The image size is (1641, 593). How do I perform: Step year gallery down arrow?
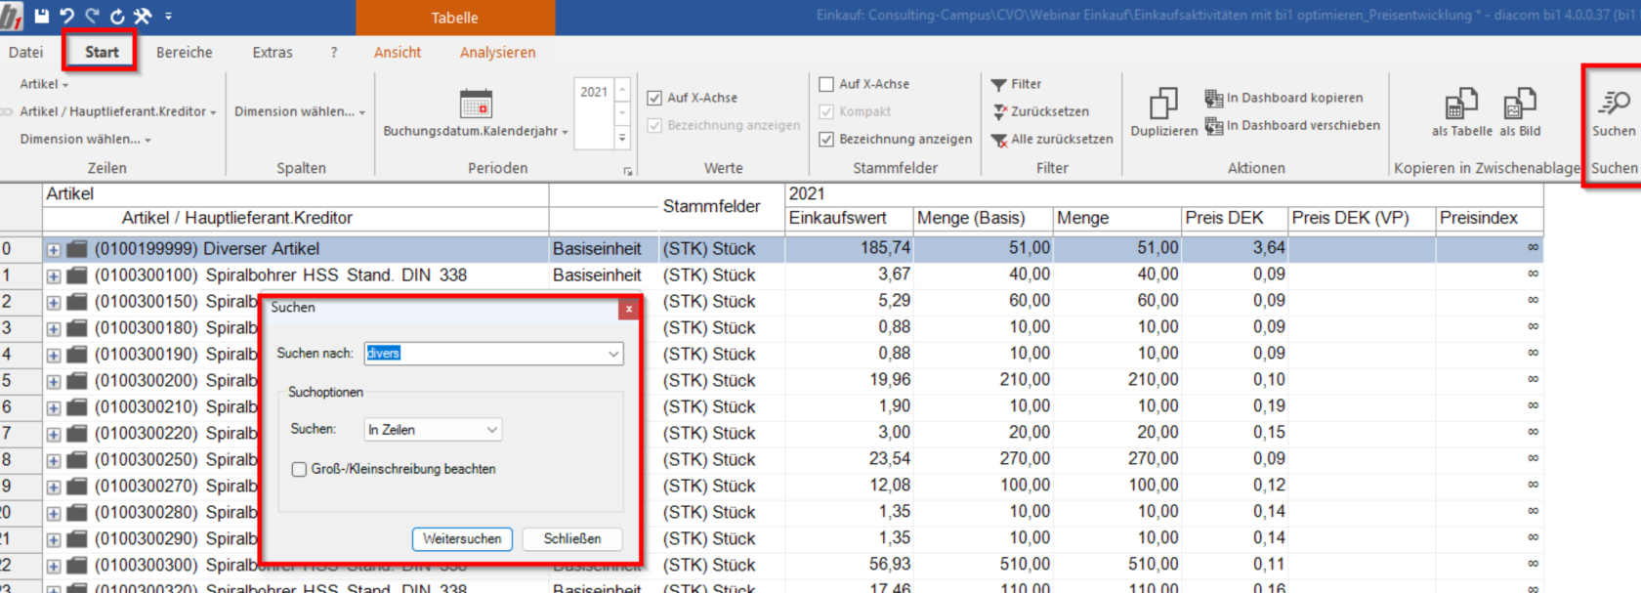[x=622, y=114]
